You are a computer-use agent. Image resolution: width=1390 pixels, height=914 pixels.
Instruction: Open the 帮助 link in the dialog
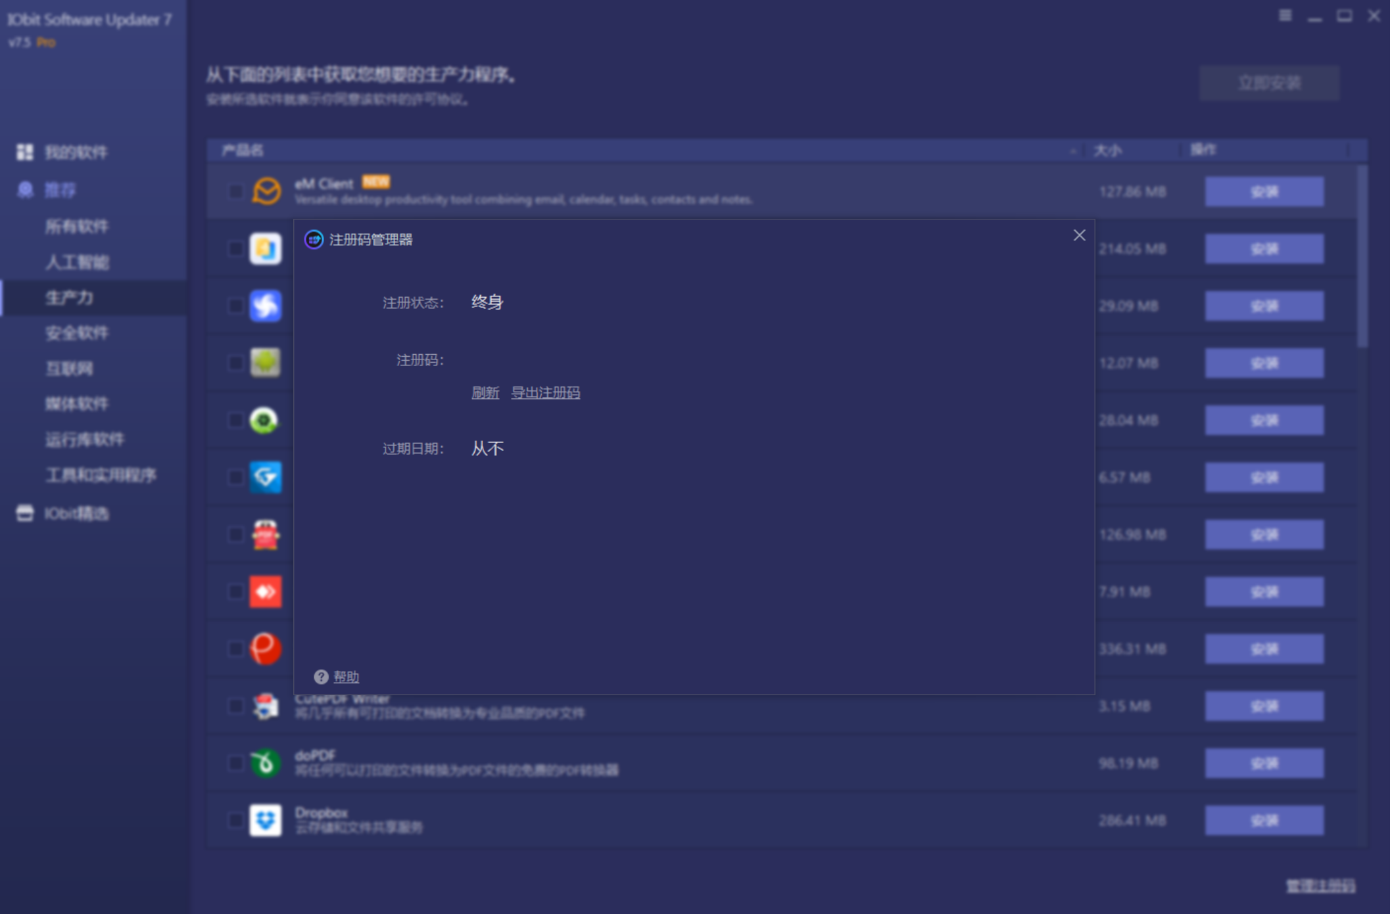(346, 677)
